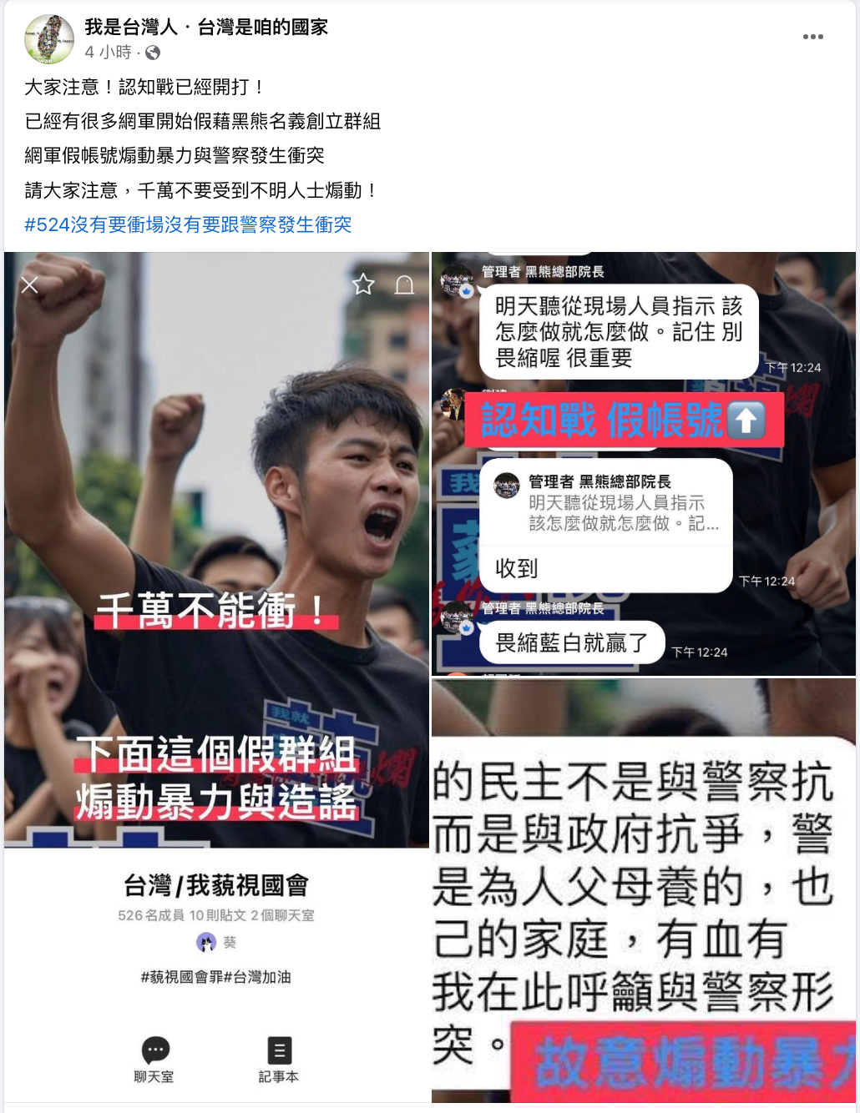
Task: Click the public globe audience icon
Action: pyautogui.click(x=153, y=53)
